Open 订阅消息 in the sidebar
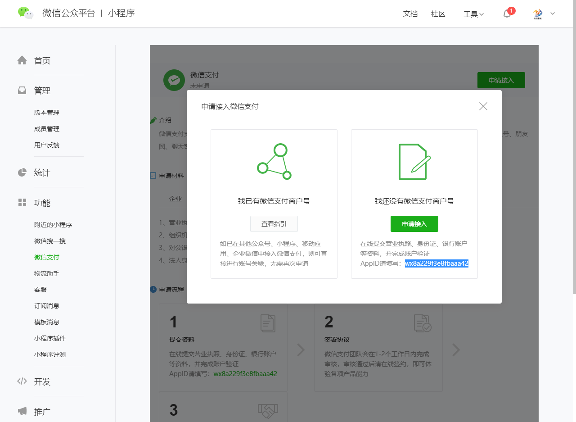 pos(47,306)
